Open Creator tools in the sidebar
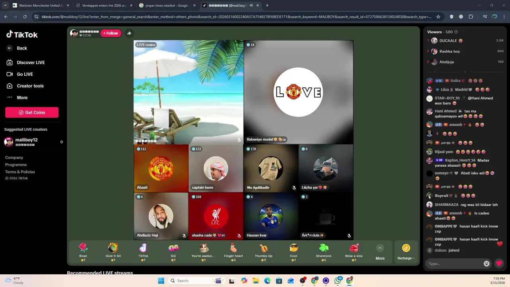This screenshot has width=510, height=287. (x=25, y=86)
